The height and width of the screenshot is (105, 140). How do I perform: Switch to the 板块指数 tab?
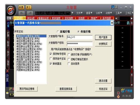[x=56, y=18]
